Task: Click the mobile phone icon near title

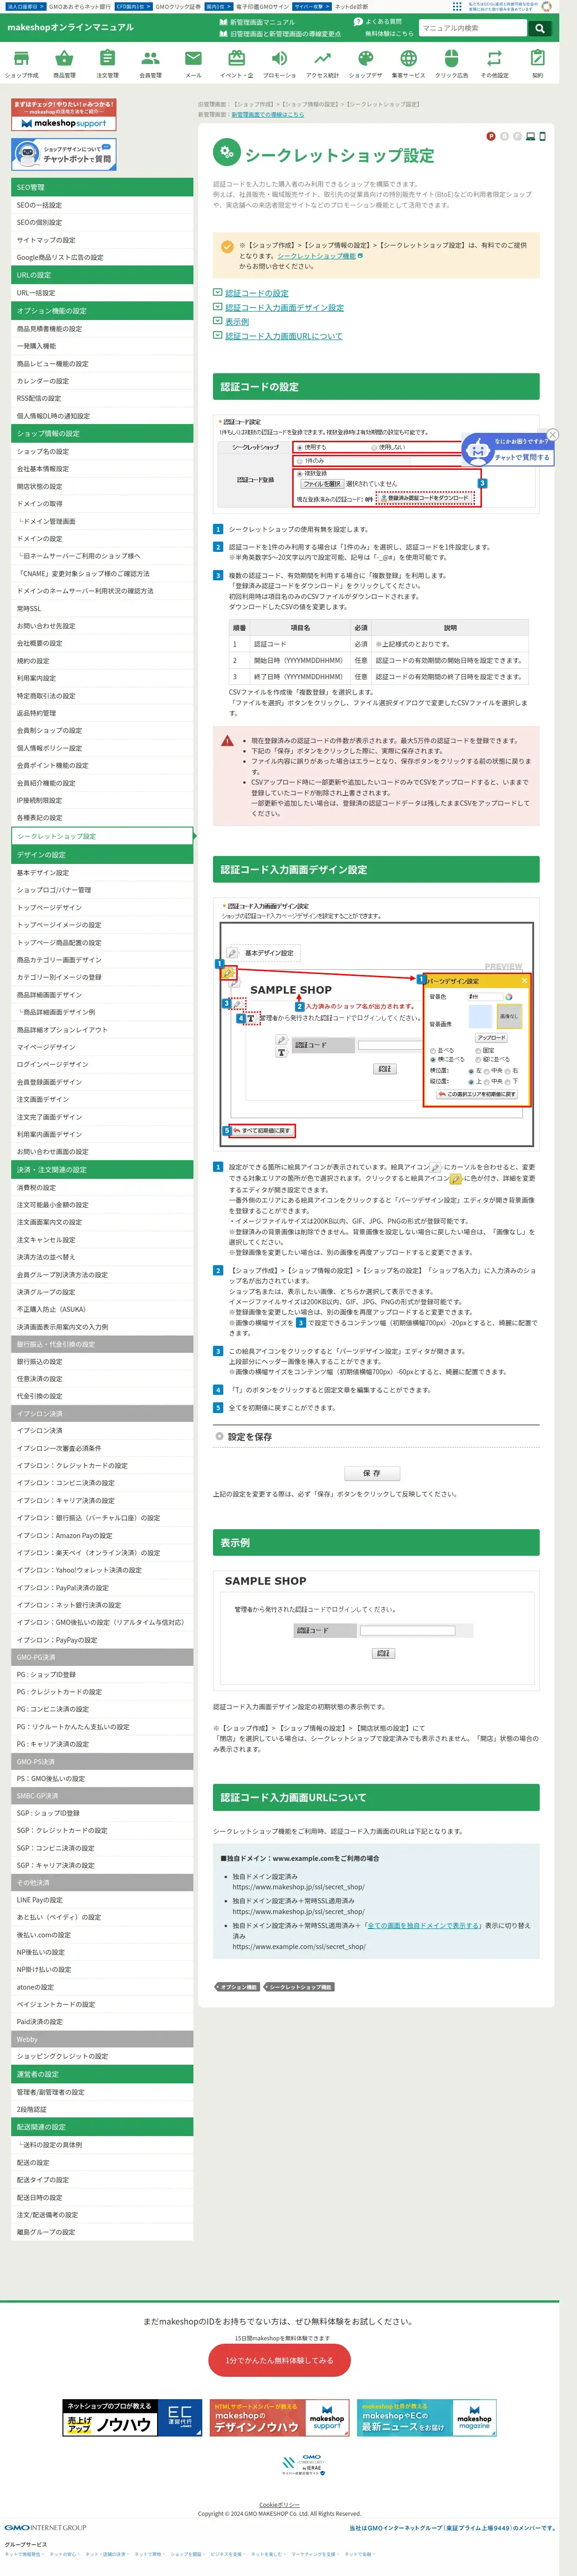Action: (542, 136)
